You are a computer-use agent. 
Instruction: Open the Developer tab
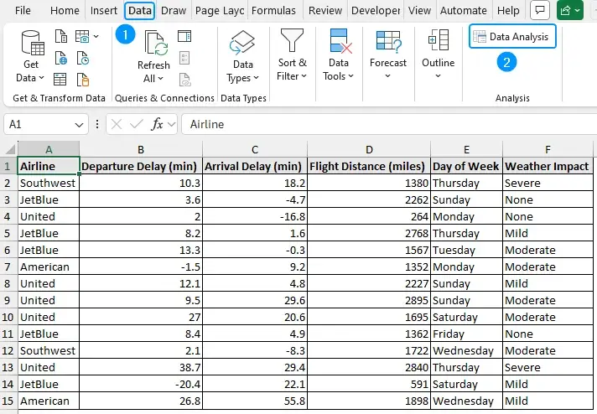click(x=376, y=10)
